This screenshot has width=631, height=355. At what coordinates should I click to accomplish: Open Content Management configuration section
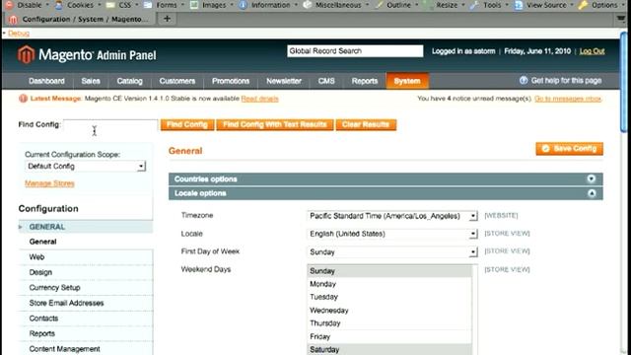pos(86,348)
